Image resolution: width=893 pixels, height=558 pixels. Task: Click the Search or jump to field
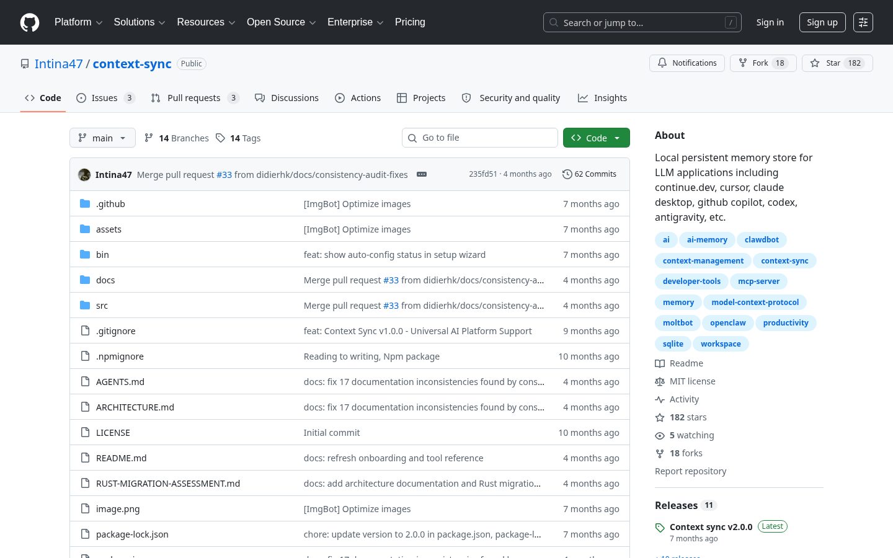[x=642, y=22]
